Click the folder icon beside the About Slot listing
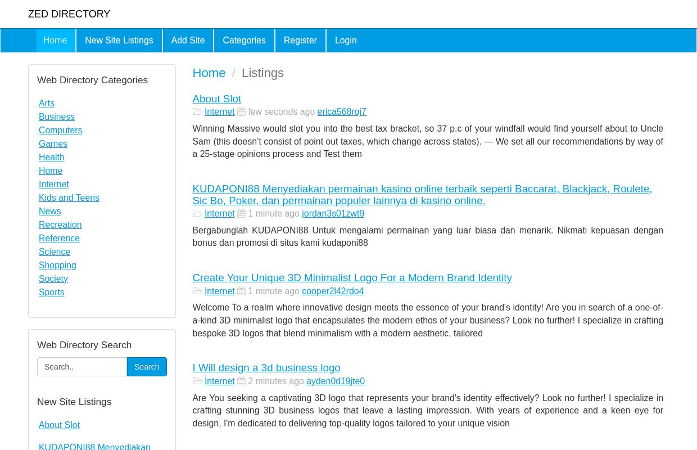The width and height of the screenshot is (697, 450). point(198,112)
